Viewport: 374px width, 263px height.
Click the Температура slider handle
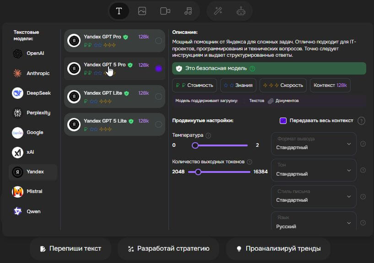pos(195,145)
